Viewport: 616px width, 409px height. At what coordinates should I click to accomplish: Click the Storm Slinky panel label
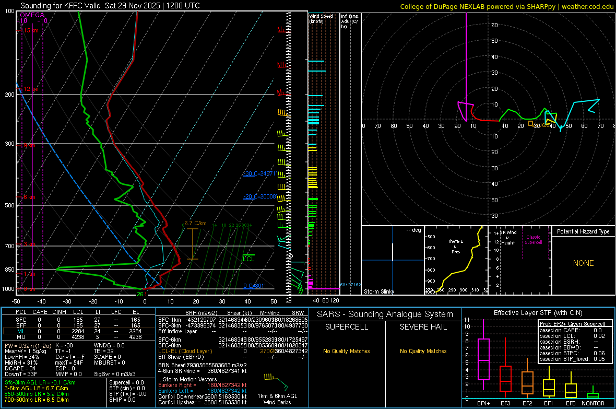click(x=378, y=291)
